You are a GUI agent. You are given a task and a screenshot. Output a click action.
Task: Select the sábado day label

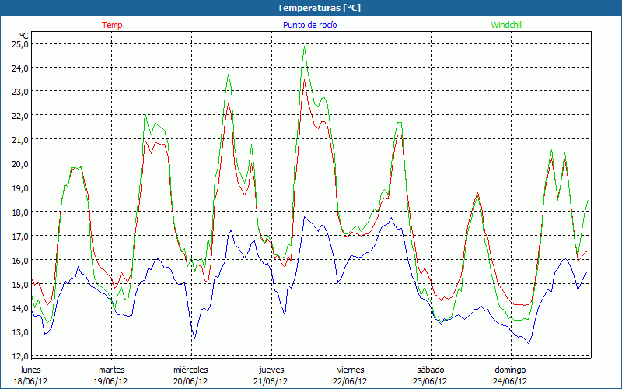pyautogui.click(x=430, y=370)
